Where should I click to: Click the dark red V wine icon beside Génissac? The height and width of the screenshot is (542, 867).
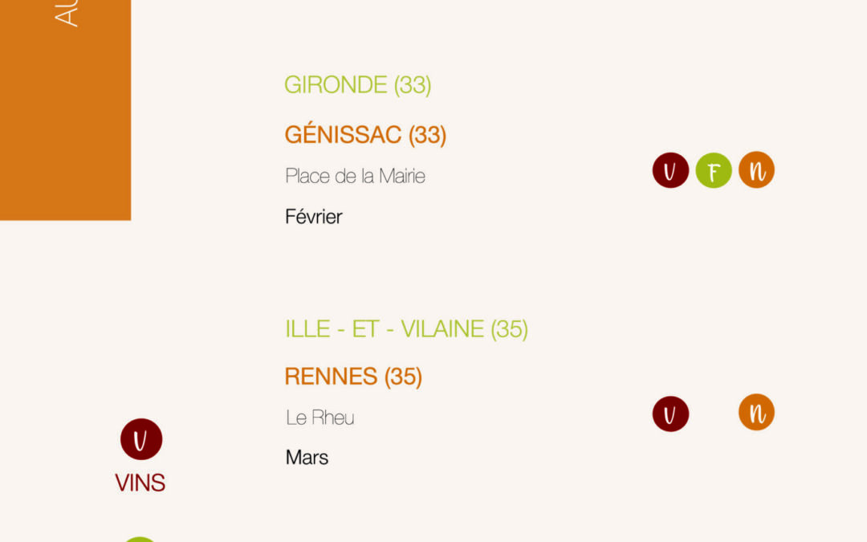(x=670, y=170)
